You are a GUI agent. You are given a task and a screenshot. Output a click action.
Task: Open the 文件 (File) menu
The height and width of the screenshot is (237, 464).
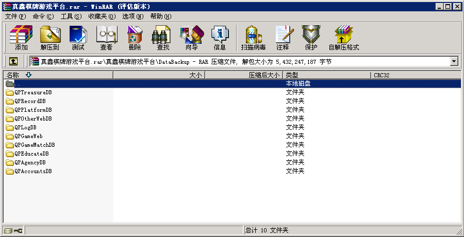[15, 16]
